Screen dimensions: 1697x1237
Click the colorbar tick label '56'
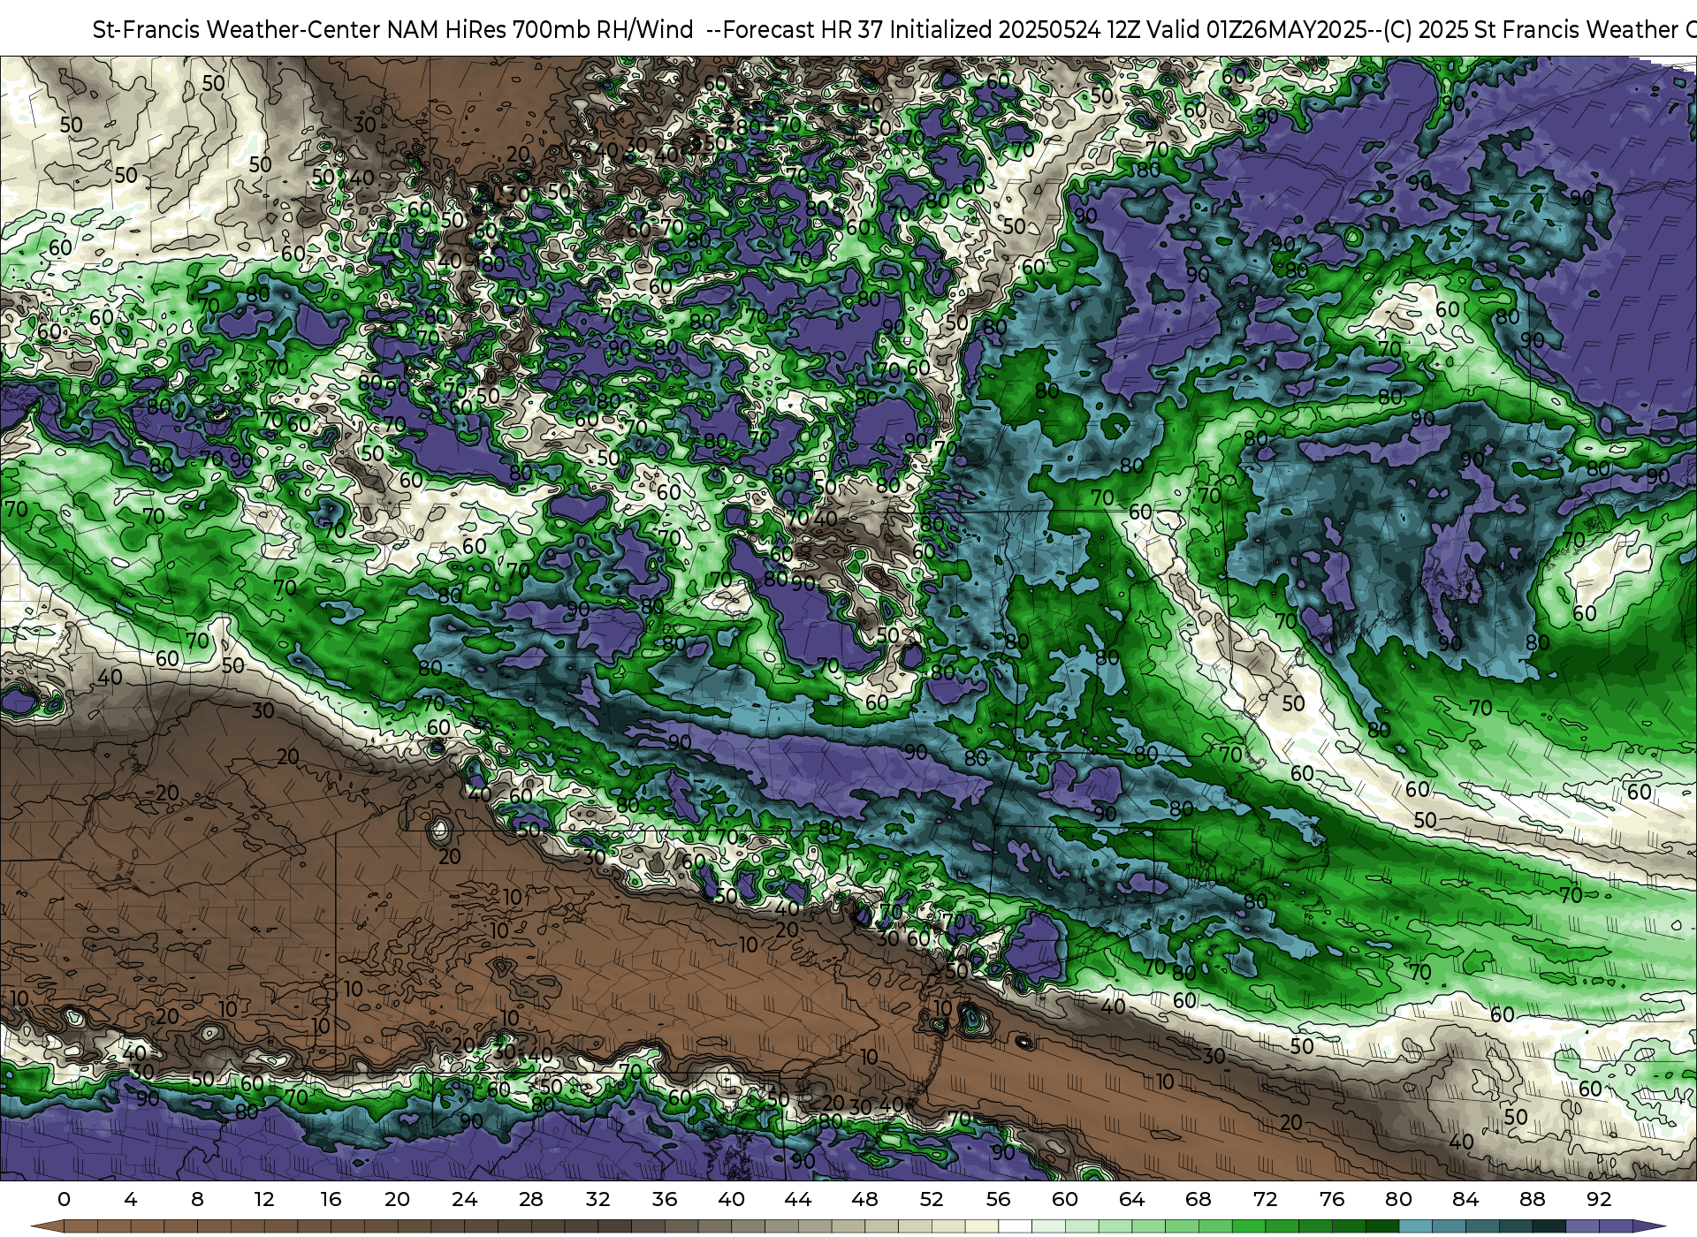click(x=999, y=1199)
